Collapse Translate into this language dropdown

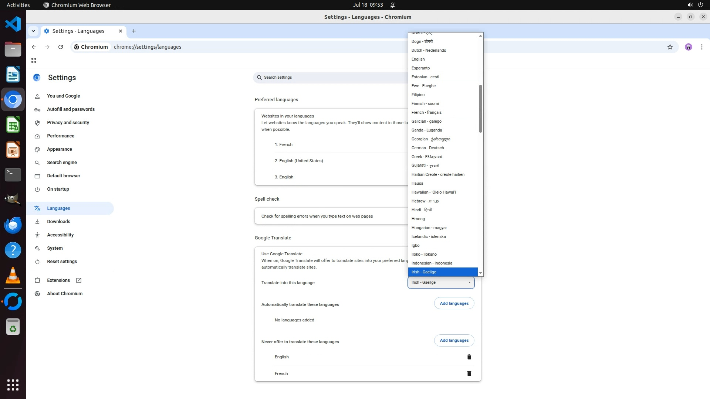[441, 283]
